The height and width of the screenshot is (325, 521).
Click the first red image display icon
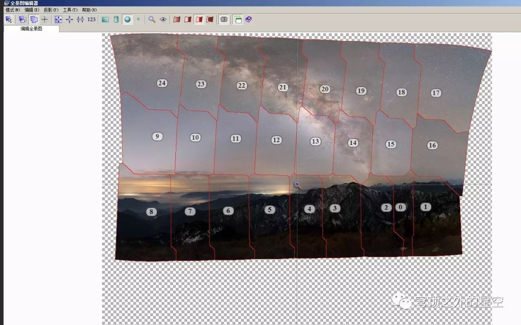(177, 19)
